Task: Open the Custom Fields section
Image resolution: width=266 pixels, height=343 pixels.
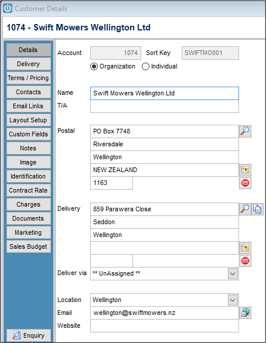Action: click(29, 134)
